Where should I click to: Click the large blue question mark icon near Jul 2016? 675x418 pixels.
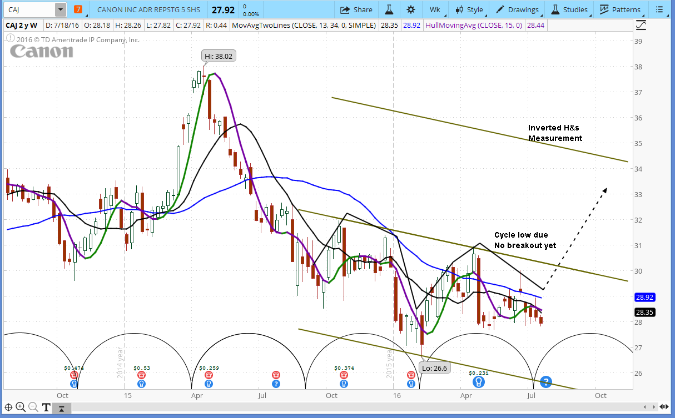(546, 382)
